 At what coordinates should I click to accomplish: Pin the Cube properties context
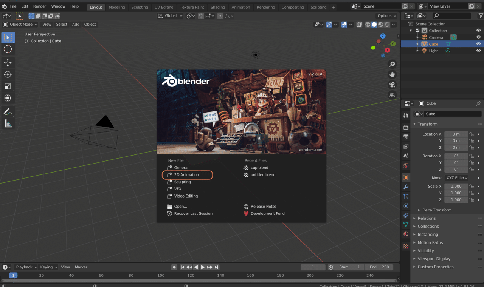coord(478,103)
